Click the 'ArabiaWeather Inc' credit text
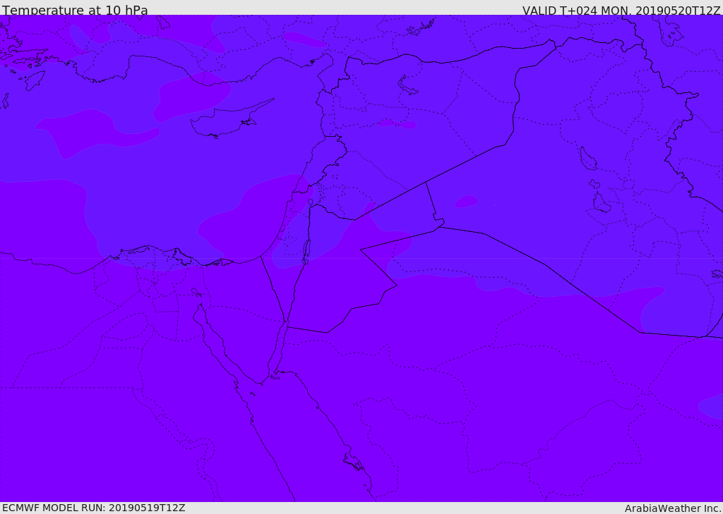The image size is (723, 514). pos(672,508)
